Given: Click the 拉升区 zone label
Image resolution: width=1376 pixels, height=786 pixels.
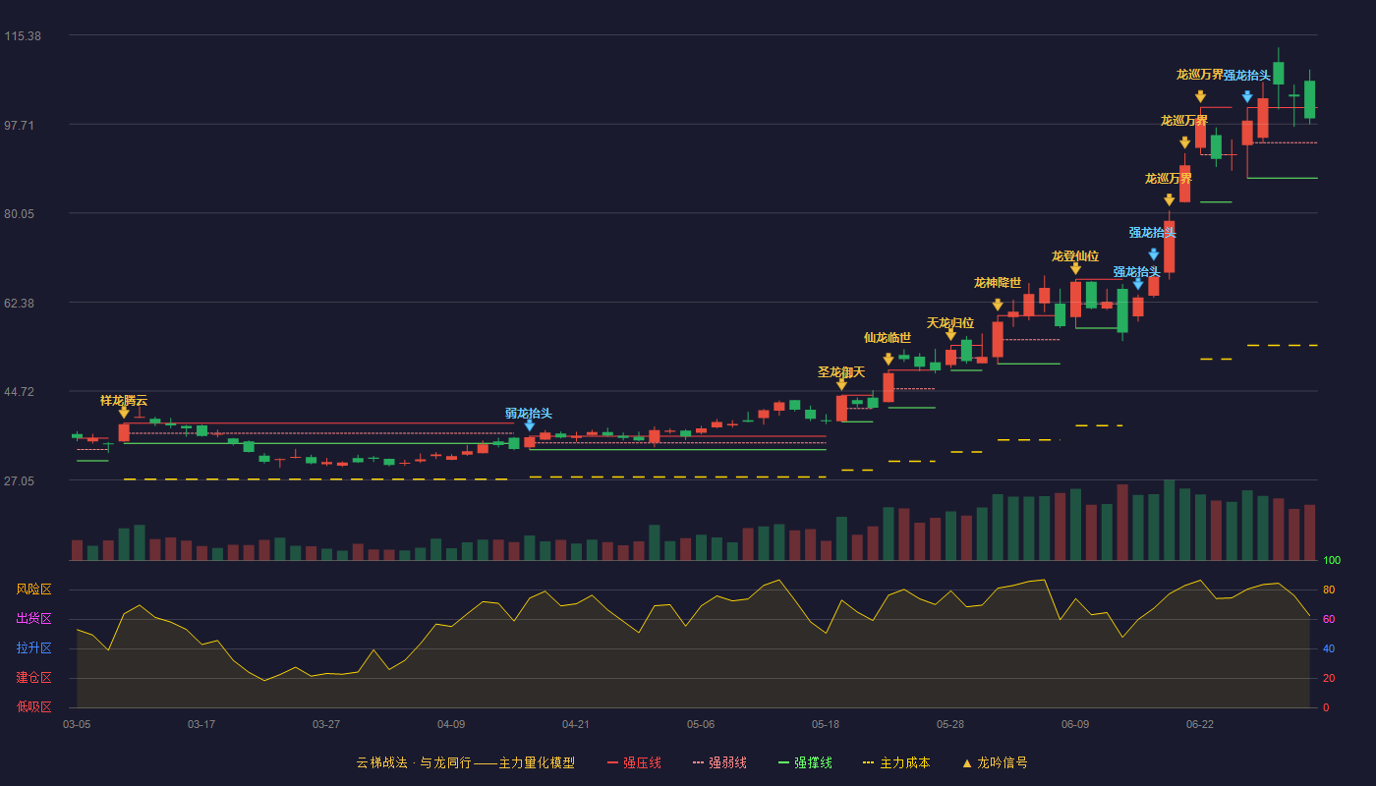Looking at the screenshot, I should pos(33,648).
